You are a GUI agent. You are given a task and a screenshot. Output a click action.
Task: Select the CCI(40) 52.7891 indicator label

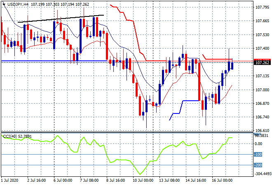tap(17, 136)
